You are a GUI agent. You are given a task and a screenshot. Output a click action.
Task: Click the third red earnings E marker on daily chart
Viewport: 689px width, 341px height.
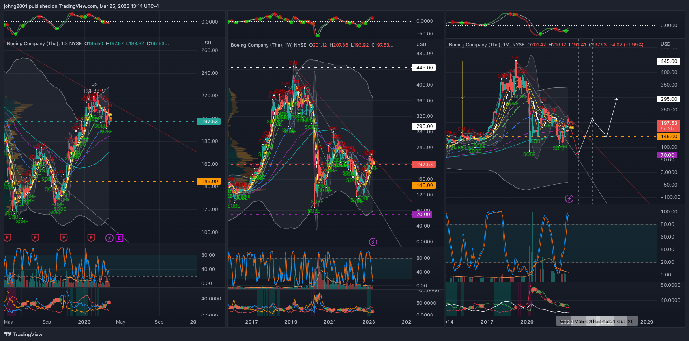coord(64,237)
